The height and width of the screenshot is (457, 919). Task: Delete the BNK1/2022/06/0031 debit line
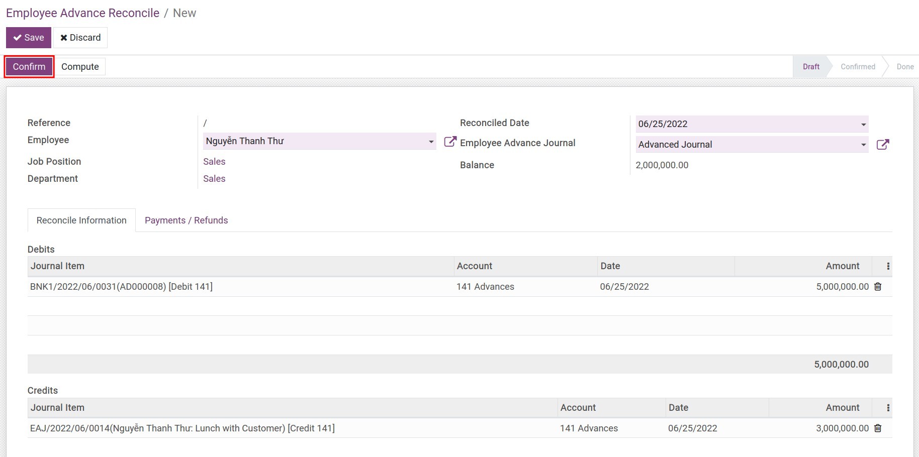pos(878,287)
